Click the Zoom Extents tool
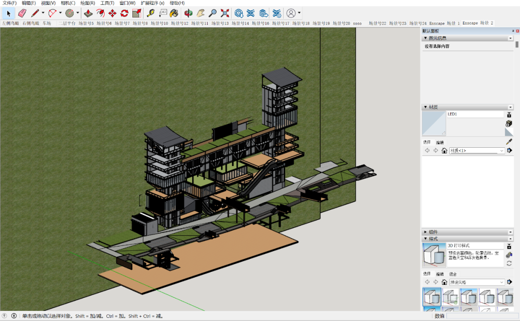This screenshot has width=520, height=321. (225, 13)
